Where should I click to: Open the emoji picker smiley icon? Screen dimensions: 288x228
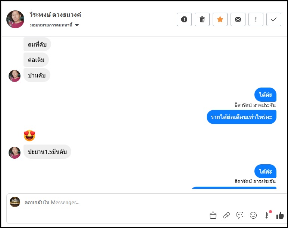(253, 215)
